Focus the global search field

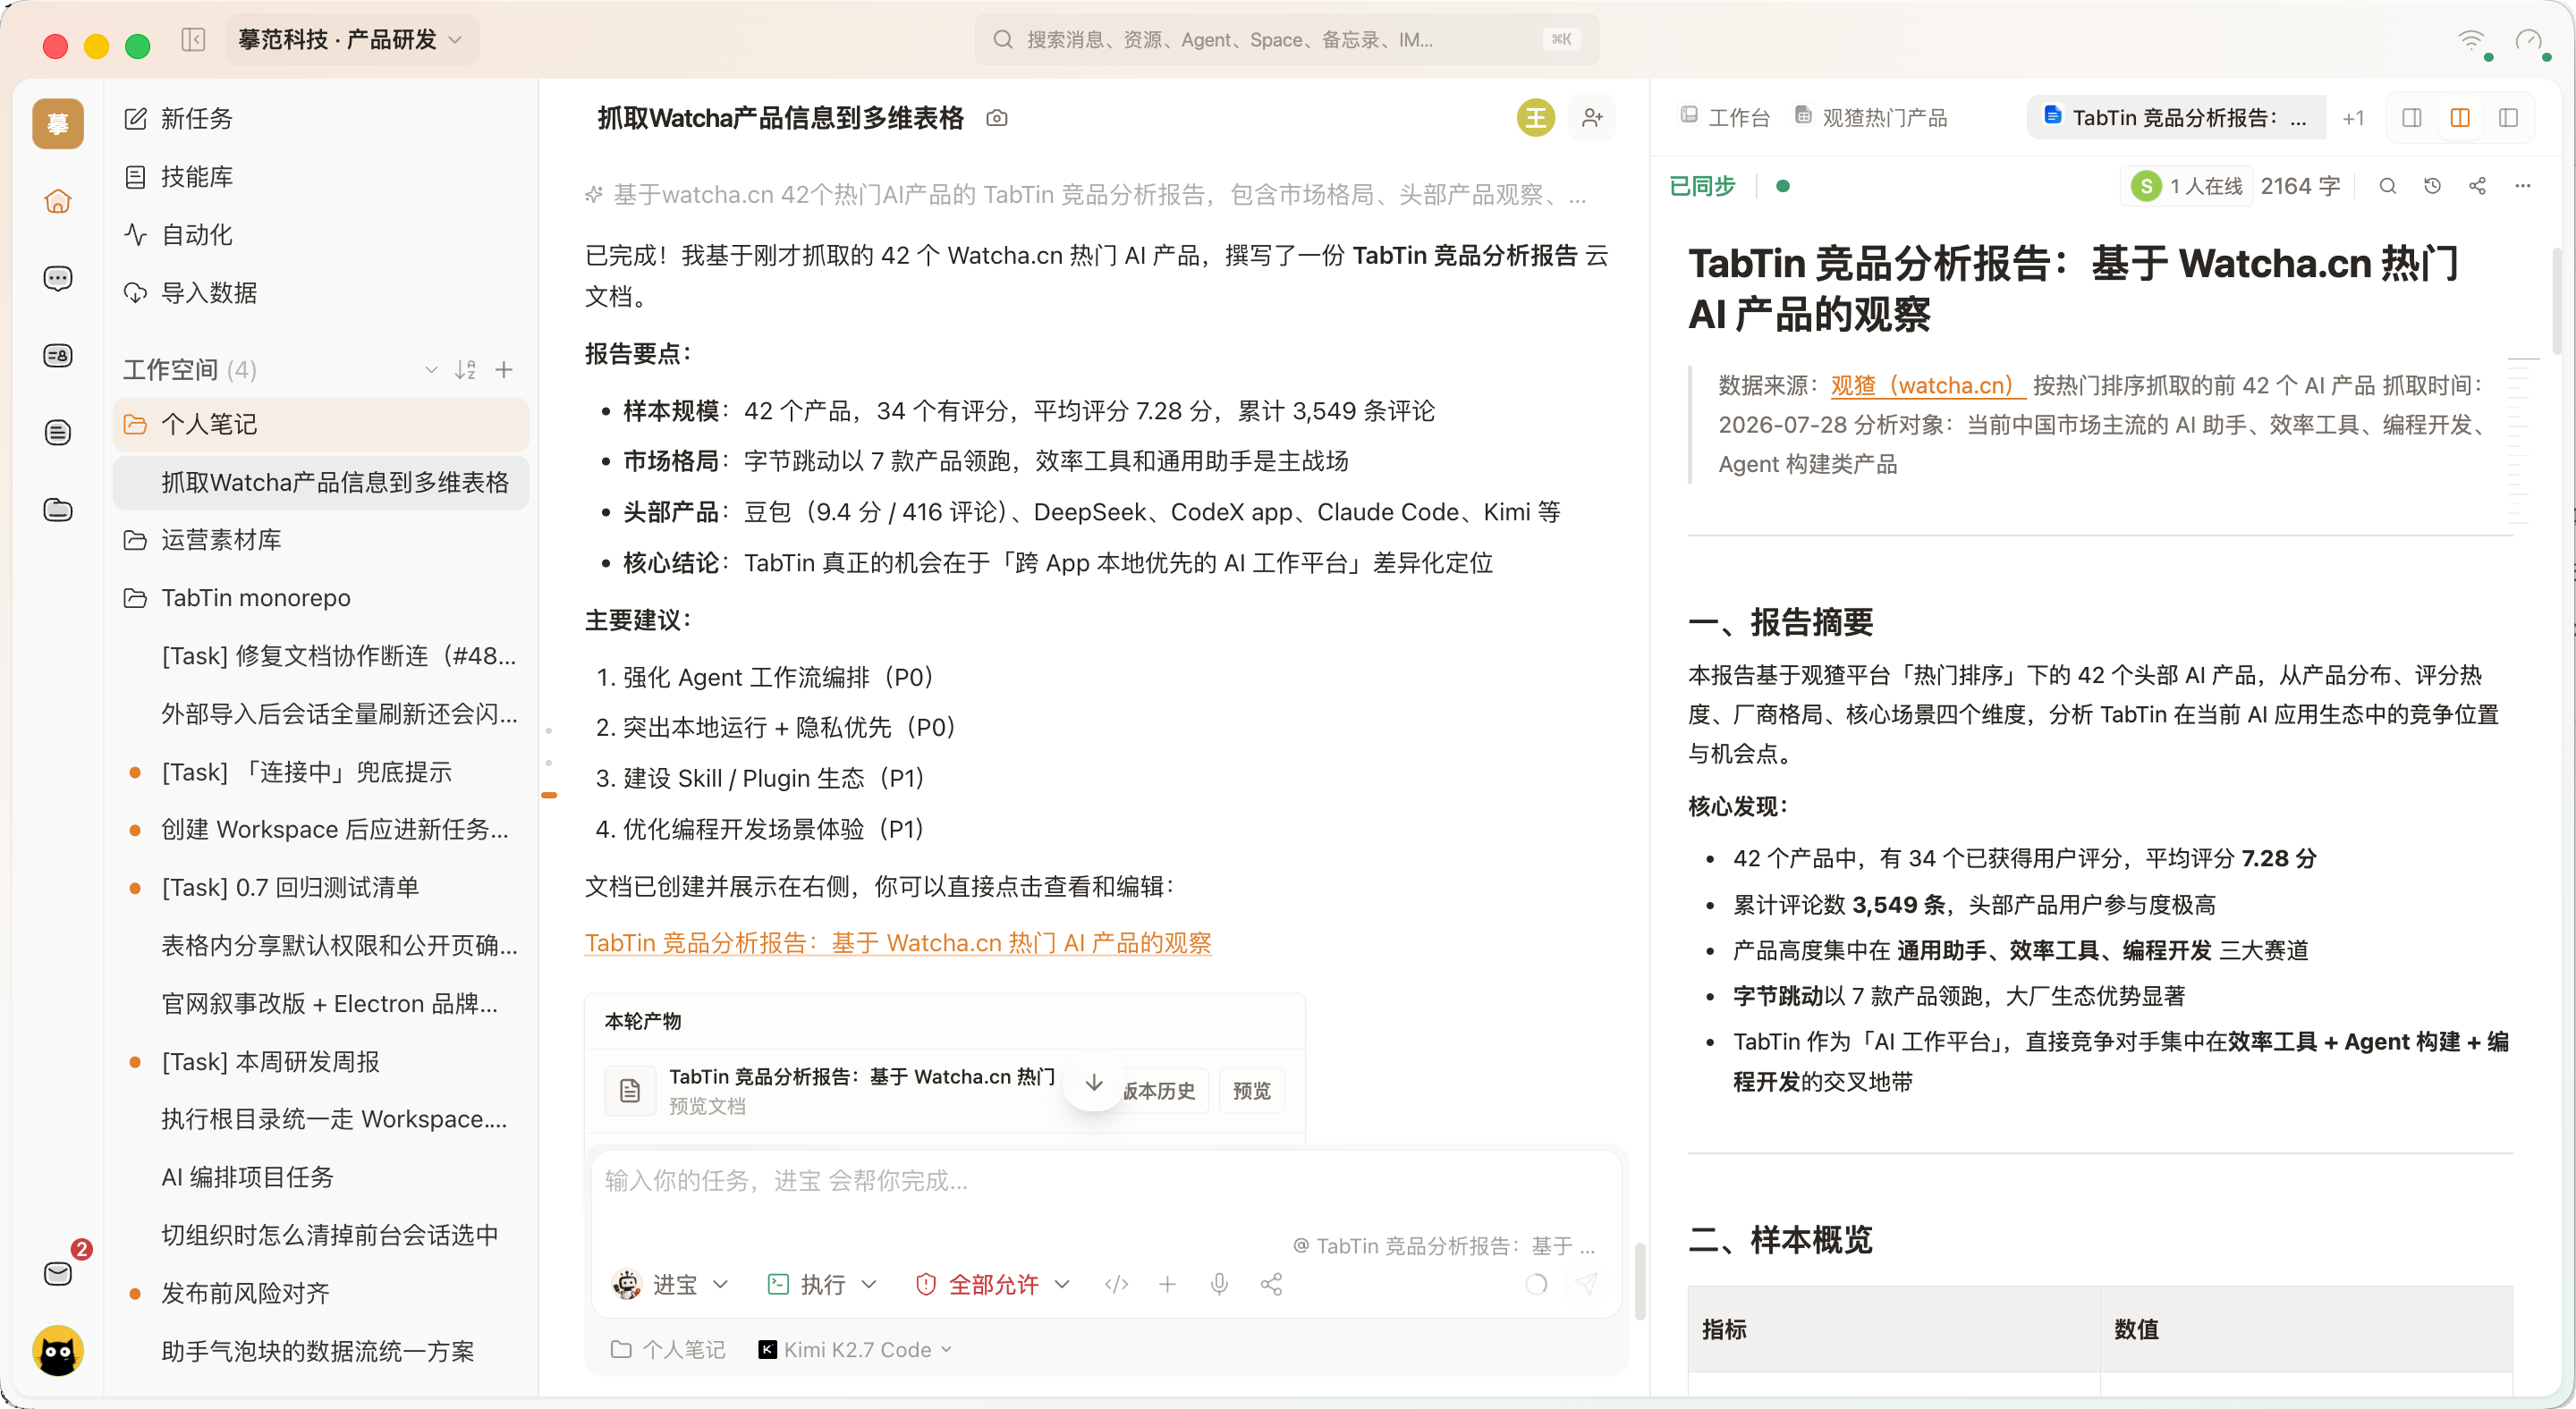pos(1286,40)
